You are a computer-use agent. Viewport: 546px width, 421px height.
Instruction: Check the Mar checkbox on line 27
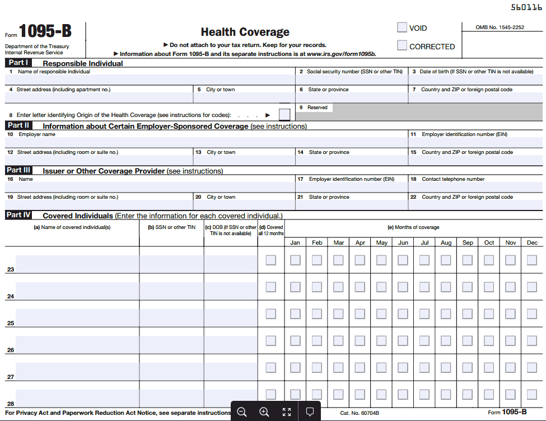tap(338, 368)
